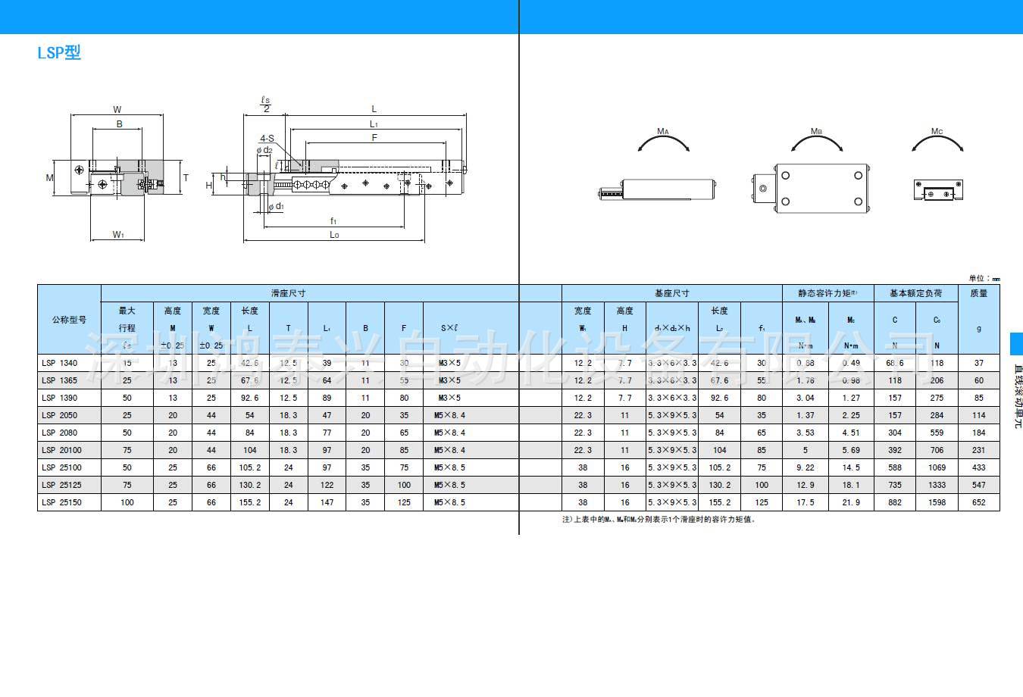
Task: Click the vertical 直线滚动单元 side tab
Action: click(x=1018, y=395)
